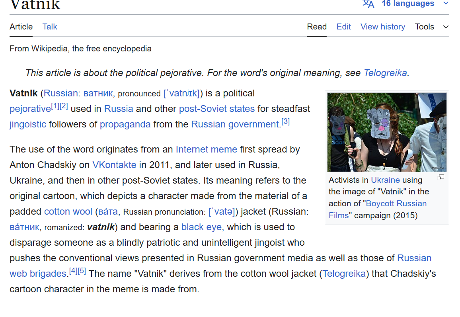The width and height of the screenshot is (460, 317).
Task: Jump to citation [2]
Action: pos(64,106)
